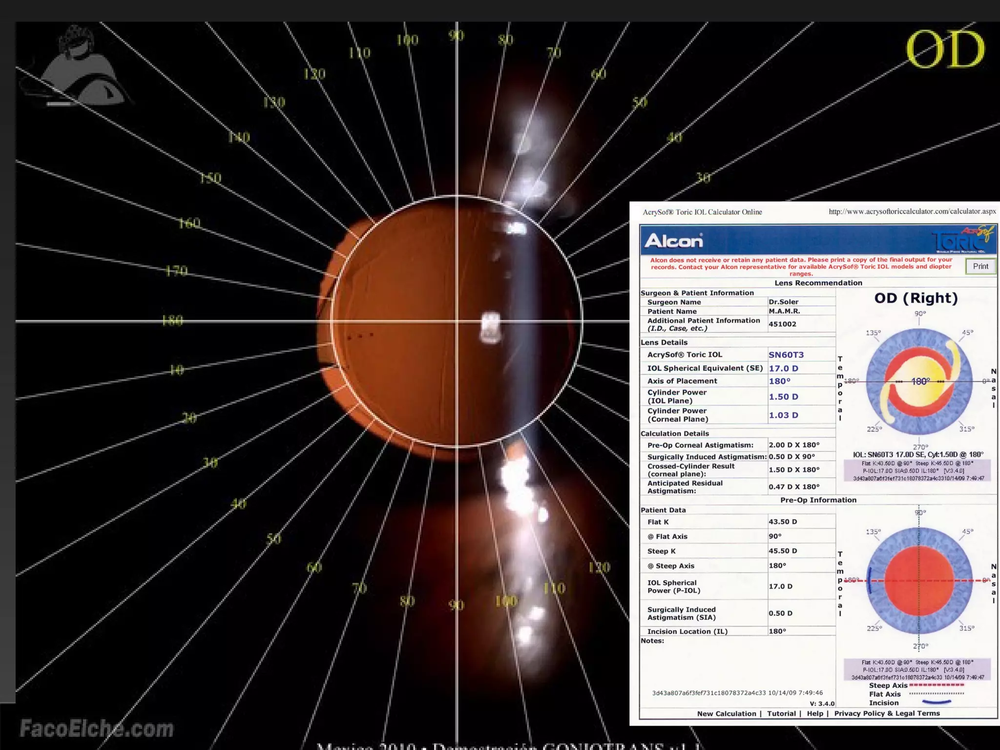Click the dotted Flat Axis legend line
1000x750 pixels.
[936, 693]
